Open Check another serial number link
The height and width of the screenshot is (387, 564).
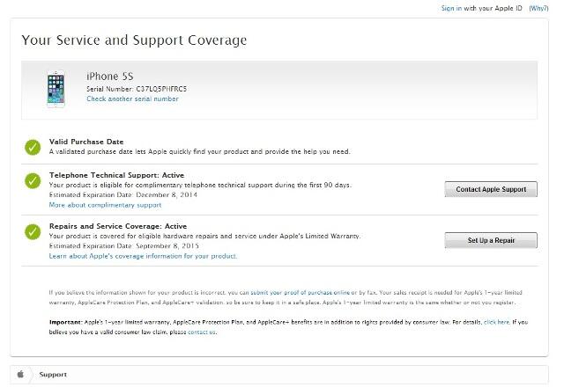[132, 99]
